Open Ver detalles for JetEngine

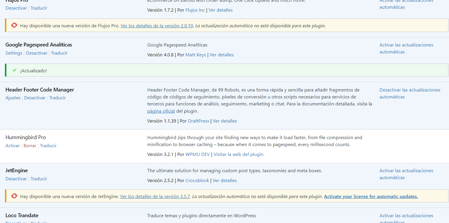[x=224, y=180]
